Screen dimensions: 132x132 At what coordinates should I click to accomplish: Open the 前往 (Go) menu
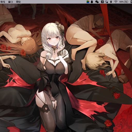(3, 2)
